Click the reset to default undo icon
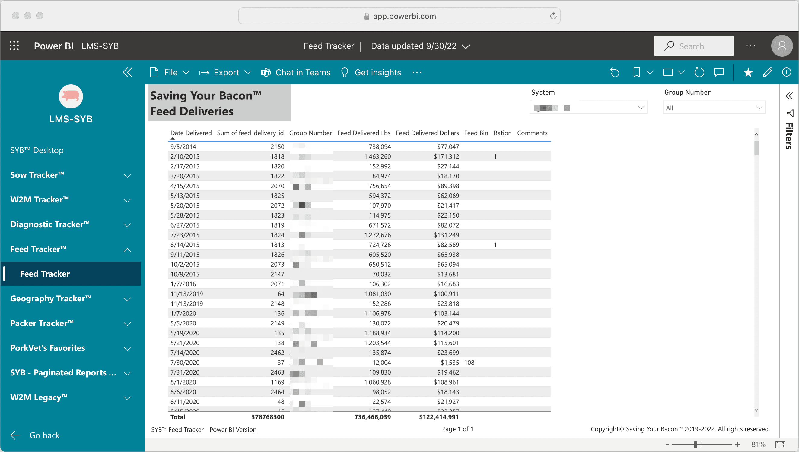The height and width of the screenshot is (452, 799). pos(614,72)
